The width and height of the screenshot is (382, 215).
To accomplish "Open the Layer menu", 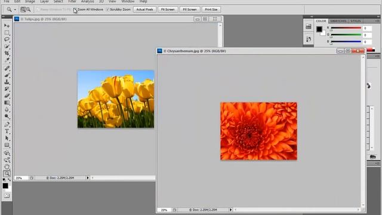I will [44, 1].
